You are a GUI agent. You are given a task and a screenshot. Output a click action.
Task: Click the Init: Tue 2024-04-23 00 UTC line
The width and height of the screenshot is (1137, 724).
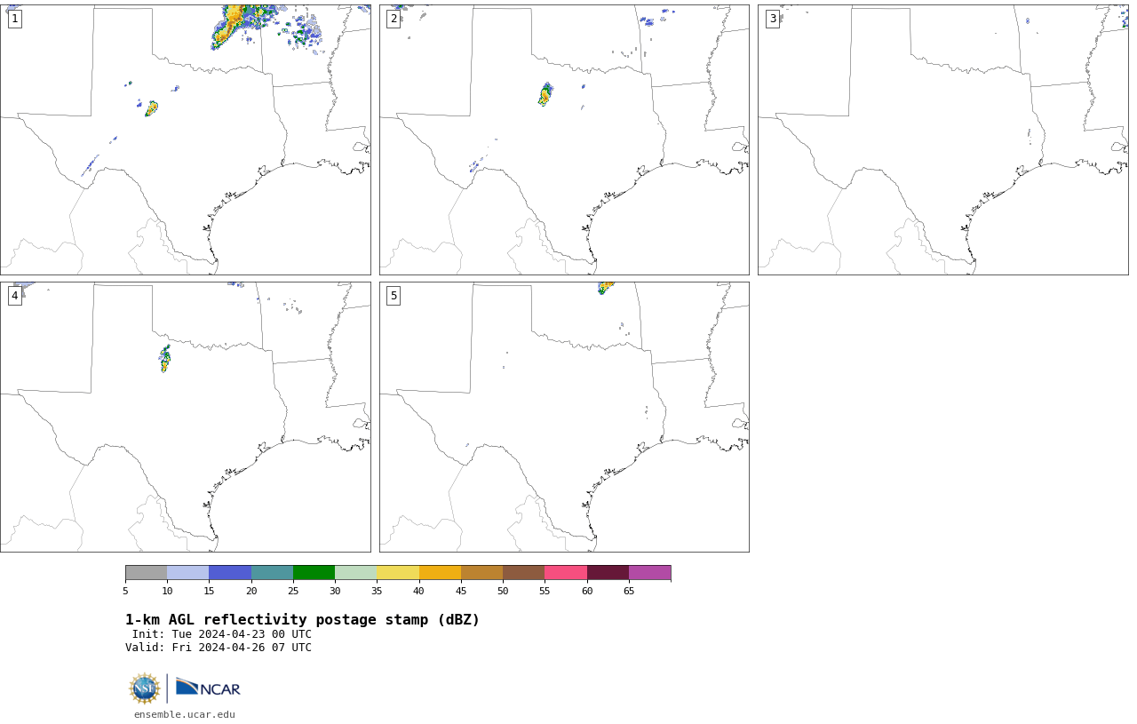[x=222, y=634]
